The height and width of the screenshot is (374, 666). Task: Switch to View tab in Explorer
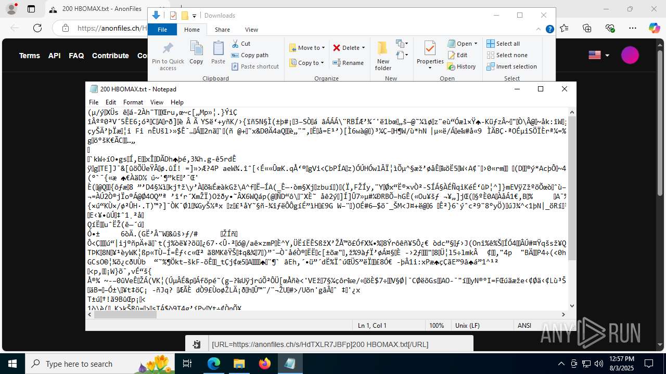(251, 30)
